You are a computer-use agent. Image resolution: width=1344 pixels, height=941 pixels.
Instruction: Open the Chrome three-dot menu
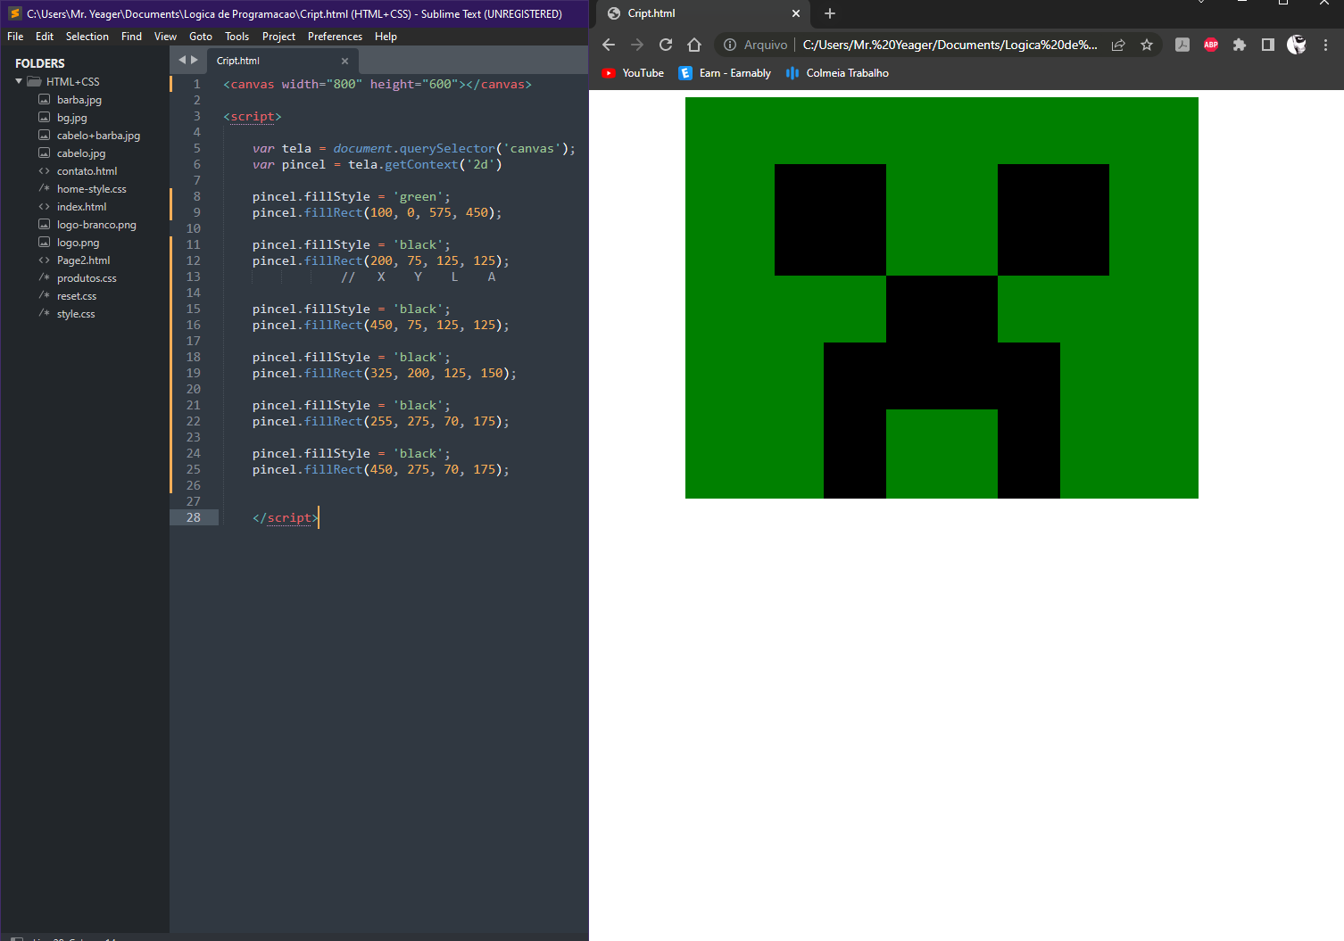tap(1325, 45)
